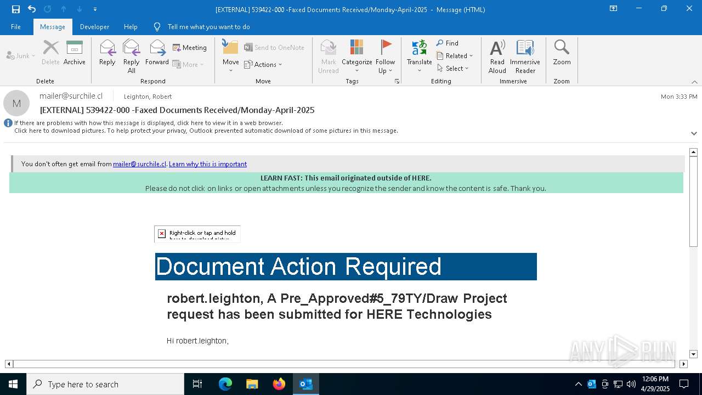Screen dimensions: 702x395
Task: Click here to download pictures
Action: point(206,131)
